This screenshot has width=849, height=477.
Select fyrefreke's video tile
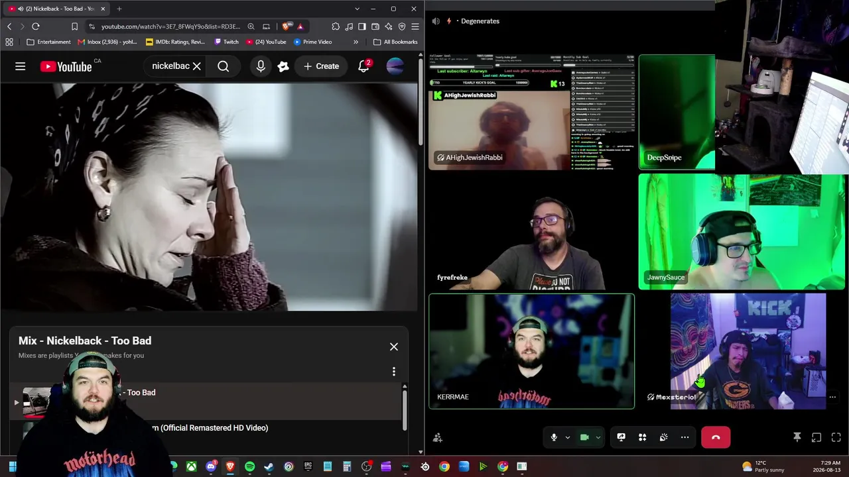(x=531, y=232)
